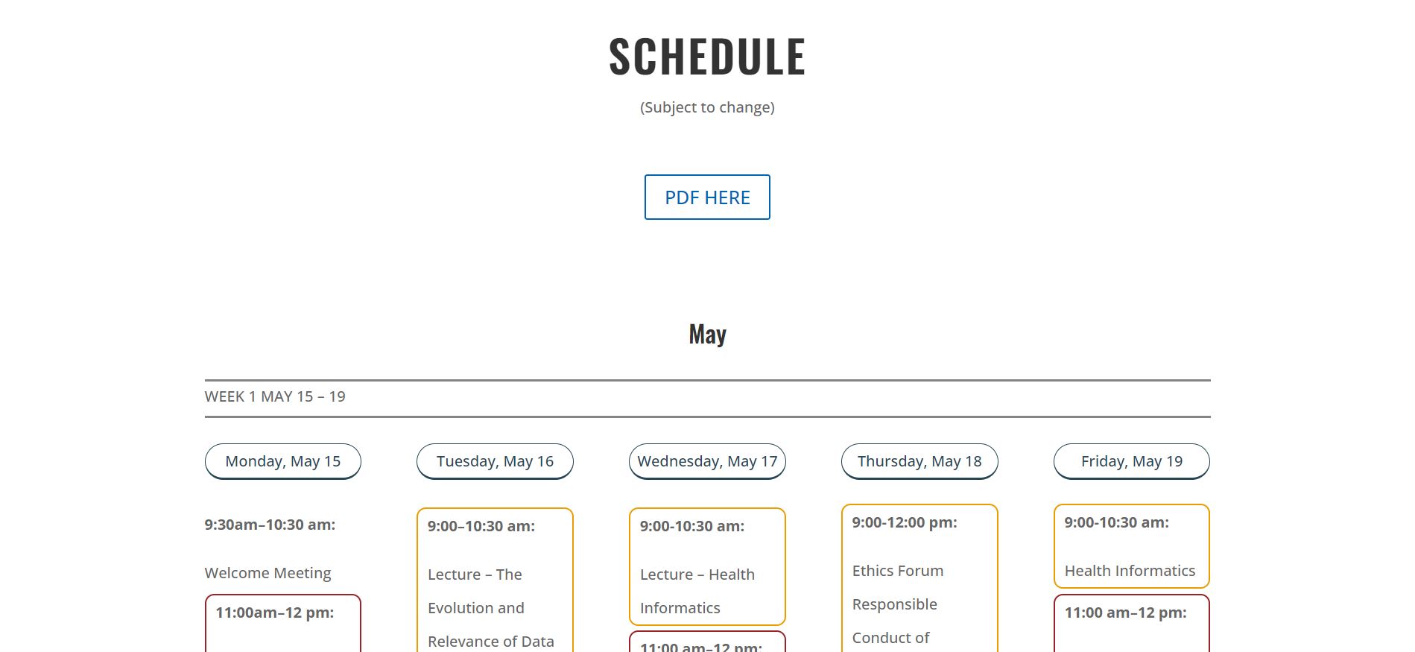Select the "Wednesday, May 17" day button
The image size is (1415, 652).
pyautogui.click(x=706, y=461)
